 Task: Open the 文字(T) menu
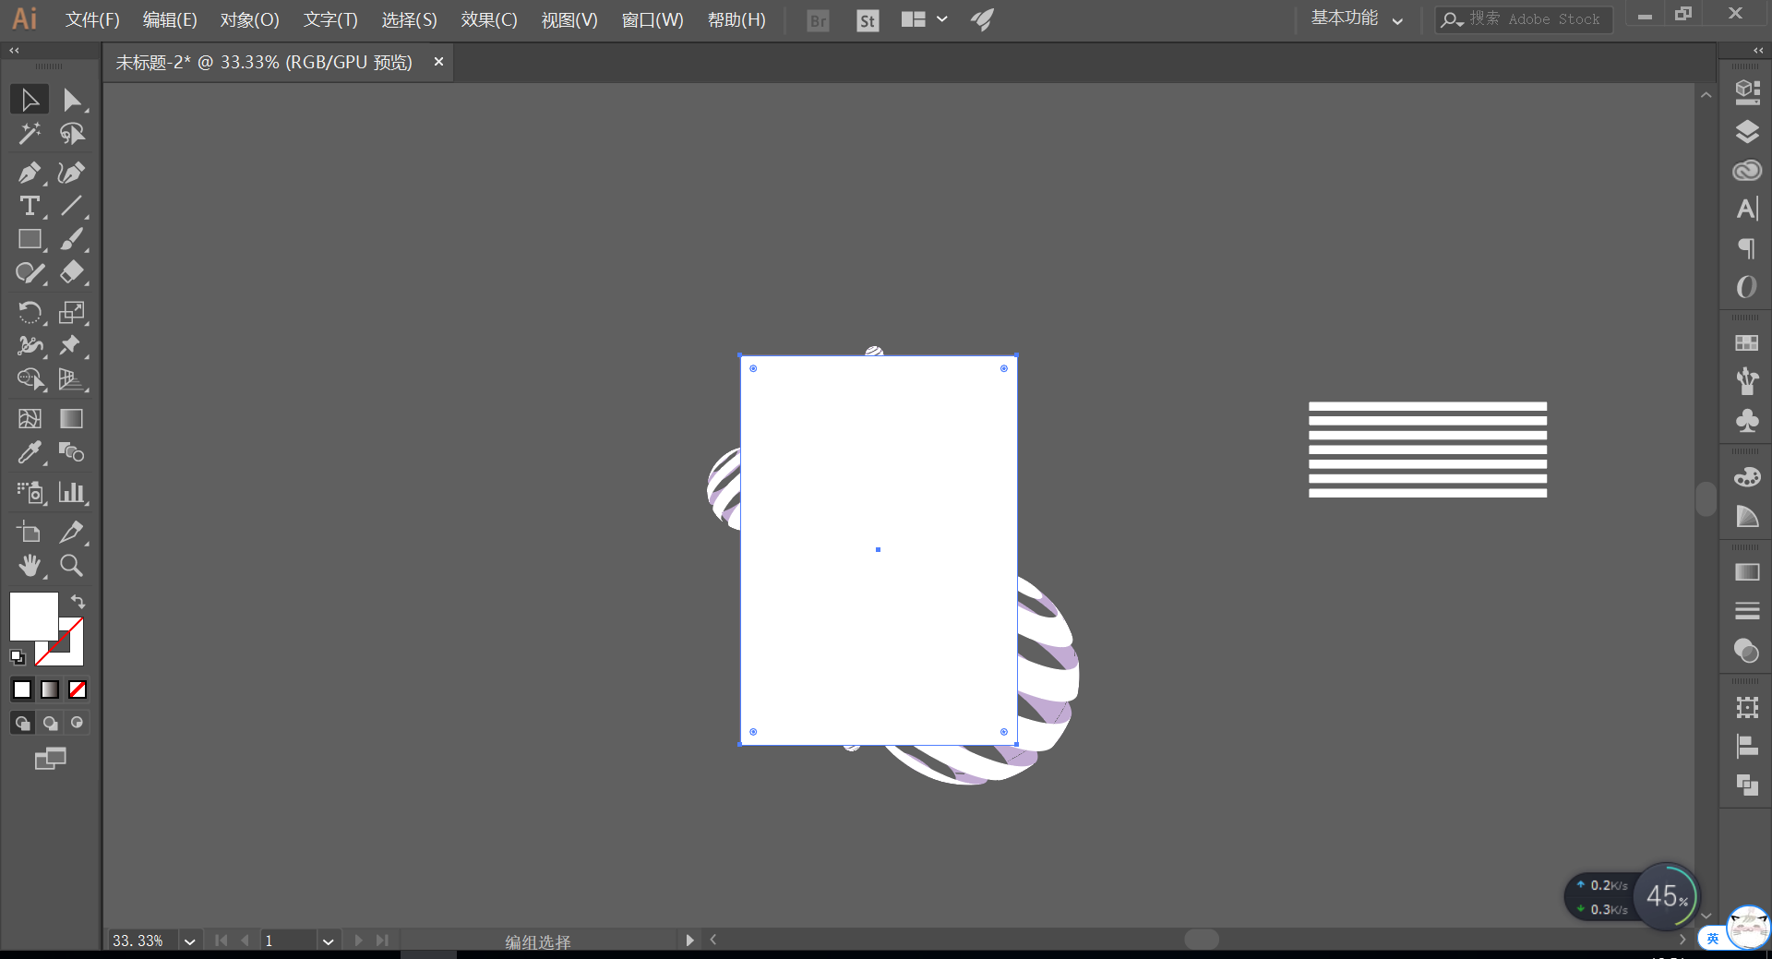330,19
